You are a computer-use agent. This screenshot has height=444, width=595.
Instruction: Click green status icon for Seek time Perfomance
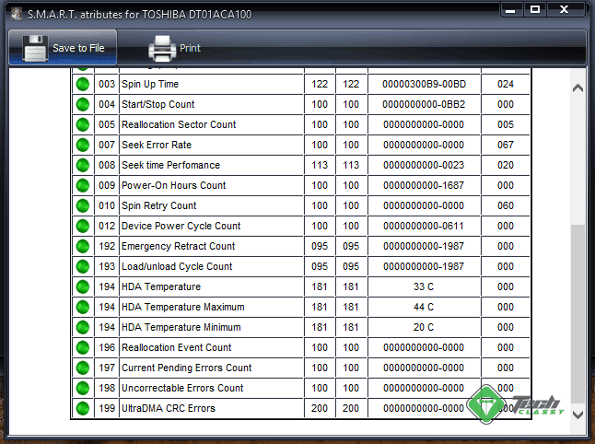click(83, 165)
